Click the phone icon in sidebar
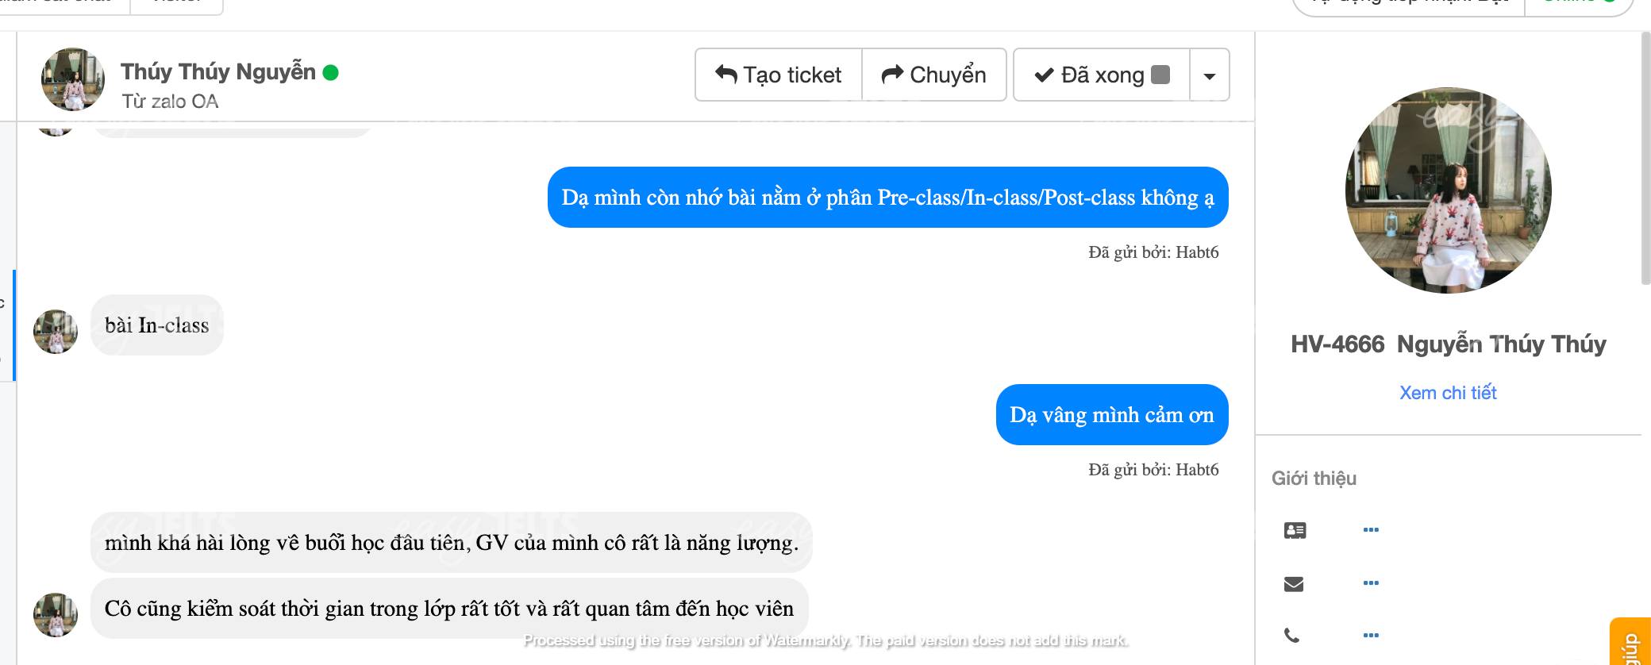1651x665 pixels. 1292,635
